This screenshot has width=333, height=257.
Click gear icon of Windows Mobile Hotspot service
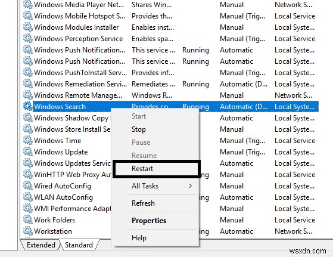pyautogui.click(x=27, y=16)
